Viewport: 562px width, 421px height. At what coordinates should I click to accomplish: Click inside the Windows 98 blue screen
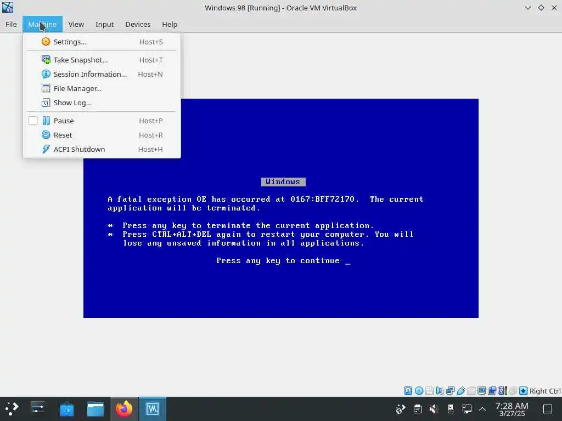(x=281, y=208)
